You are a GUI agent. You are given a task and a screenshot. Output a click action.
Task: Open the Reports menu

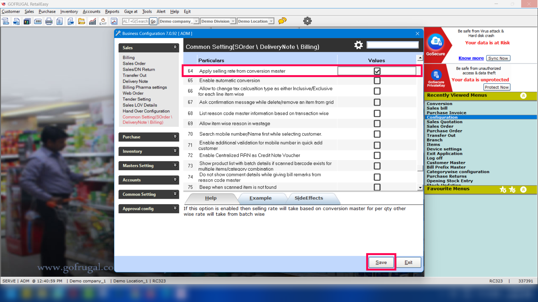click(112, 11)
